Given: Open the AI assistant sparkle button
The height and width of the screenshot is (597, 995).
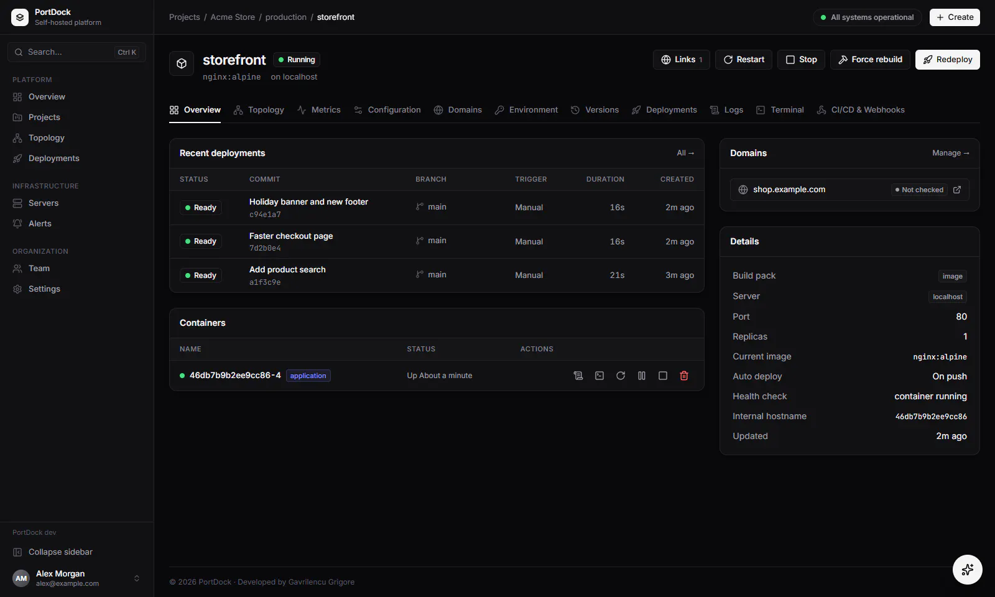Looking at the screenshot, I should pos(968,570).
